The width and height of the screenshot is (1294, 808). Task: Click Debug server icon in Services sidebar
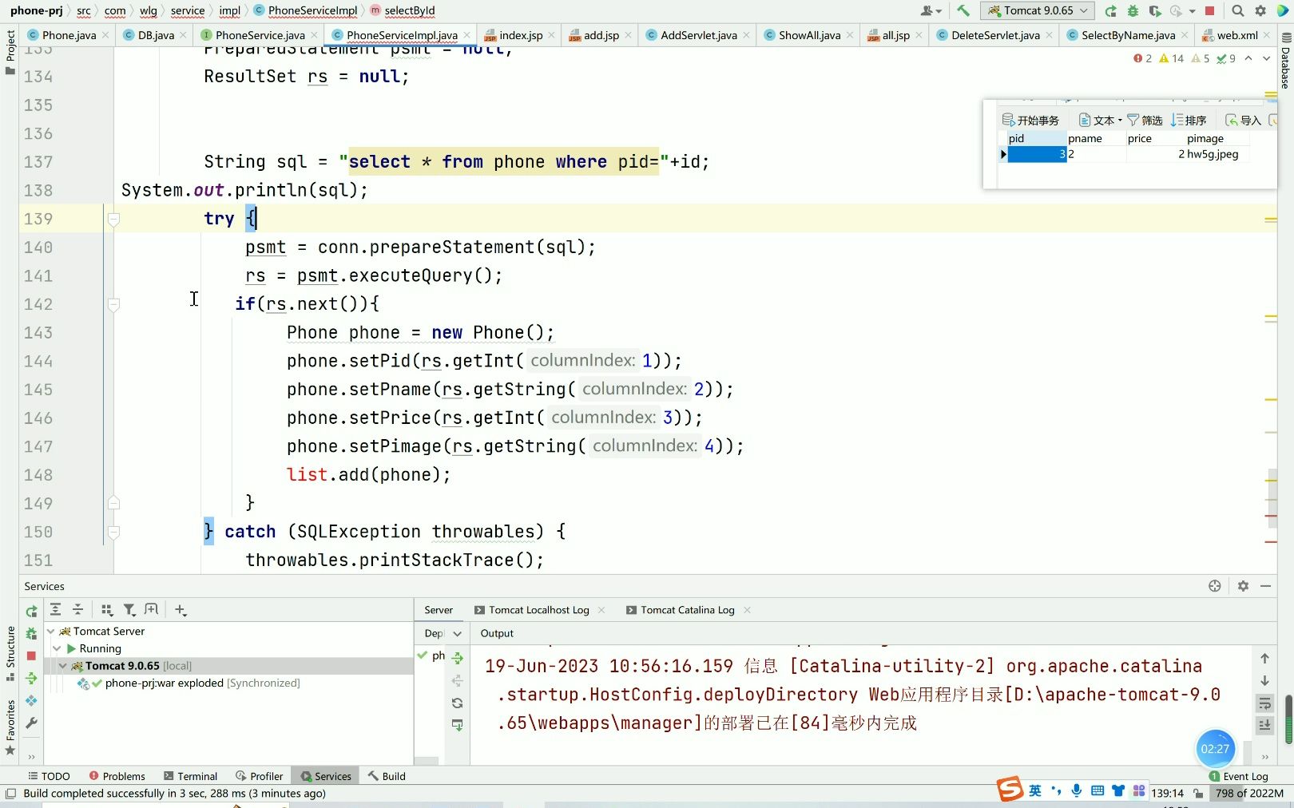(x=31, y=633)
